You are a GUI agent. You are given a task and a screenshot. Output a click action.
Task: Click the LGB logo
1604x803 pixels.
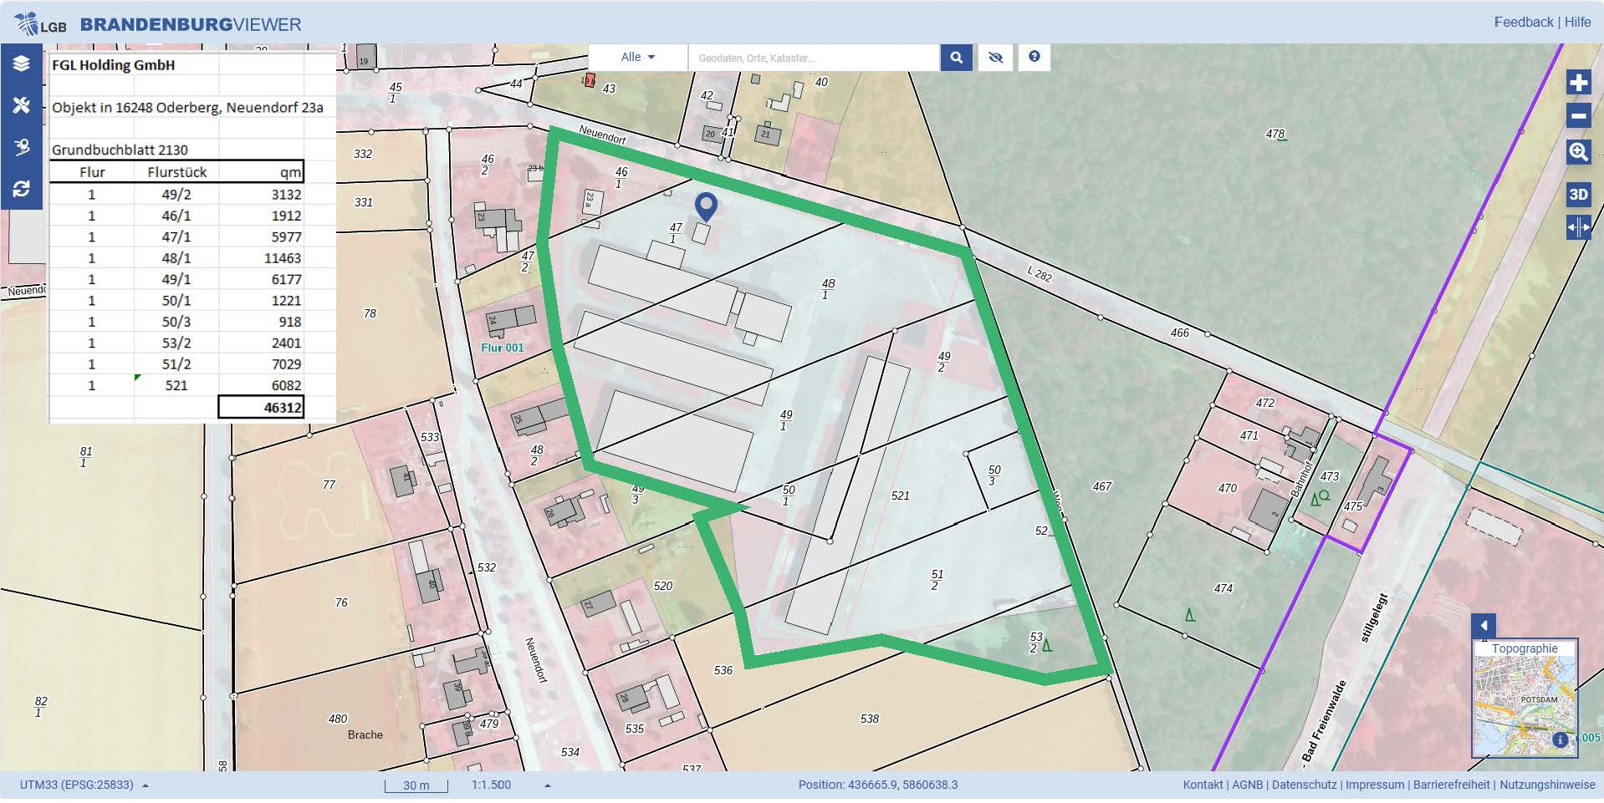click(41, 23)
